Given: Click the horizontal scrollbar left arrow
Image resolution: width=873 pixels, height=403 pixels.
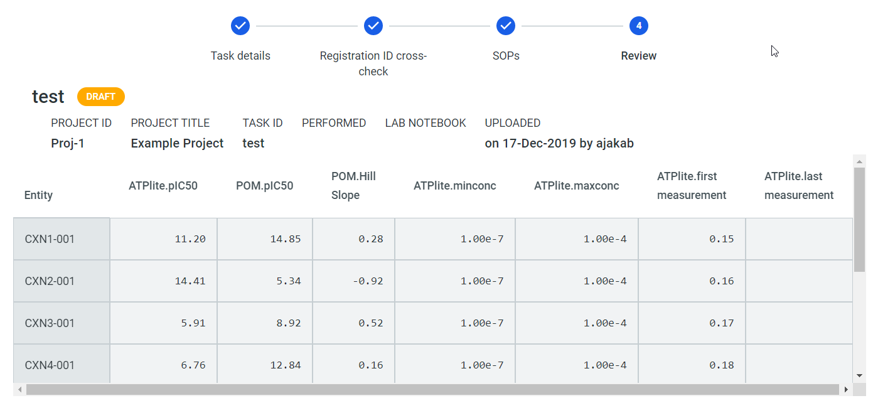Looking at the screenshot, I should click(x=20, y=390).
